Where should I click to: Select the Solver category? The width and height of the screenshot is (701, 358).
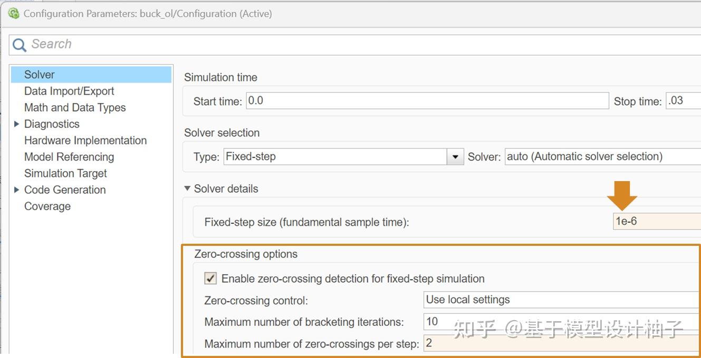coord(91,74)
